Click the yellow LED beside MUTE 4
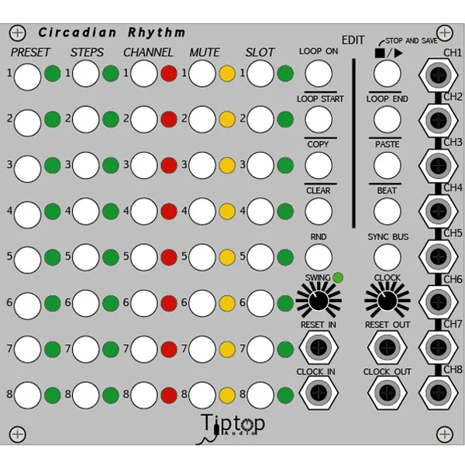Viewport: 465px width, 465px height. (227, 212)
